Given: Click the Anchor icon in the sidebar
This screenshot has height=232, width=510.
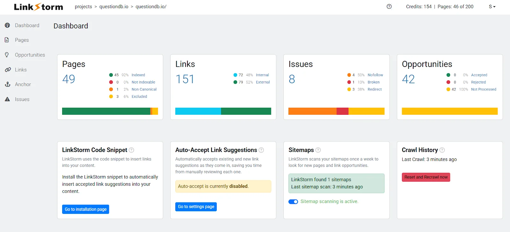Looking at the screenshot, I should point(8,84).
